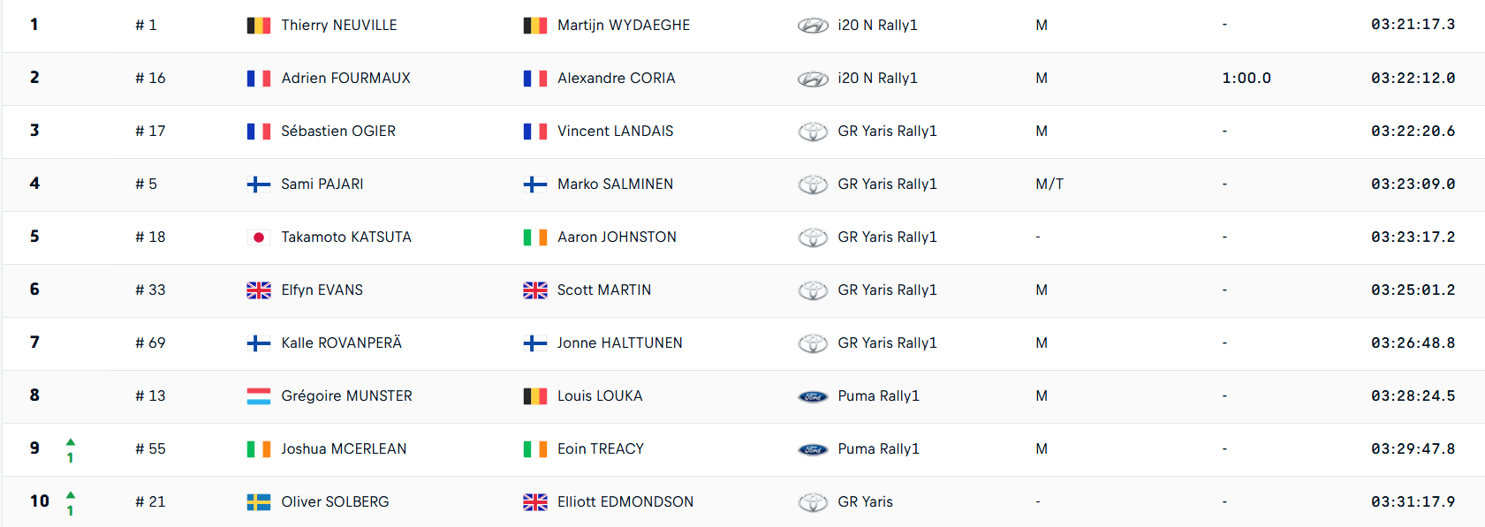
Task: Open co-driver Martijn Wydaeghe's name
Action: click(623, 25)
